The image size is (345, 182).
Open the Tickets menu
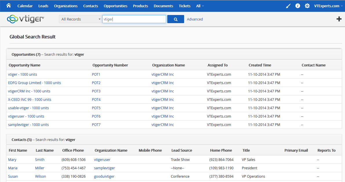[x=185, y=6]
